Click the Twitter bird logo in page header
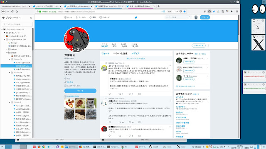 click(136, 17)
